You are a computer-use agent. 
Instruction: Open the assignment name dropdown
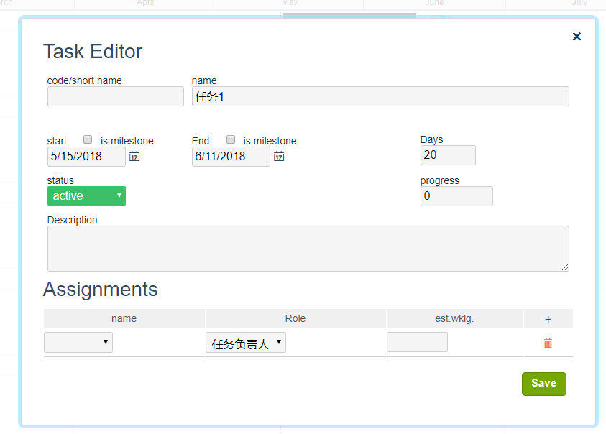(78, 343)
